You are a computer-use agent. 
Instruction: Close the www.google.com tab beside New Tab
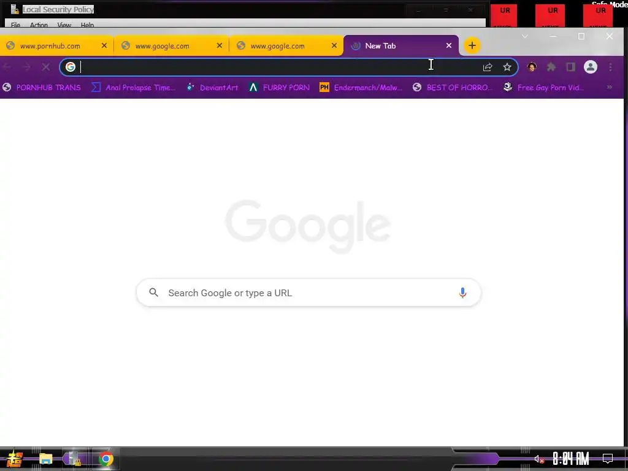click(334, 45)
